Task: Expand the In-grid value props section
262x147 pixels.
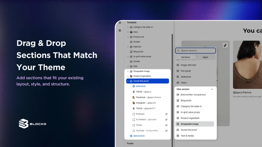Action: (128, 57)
